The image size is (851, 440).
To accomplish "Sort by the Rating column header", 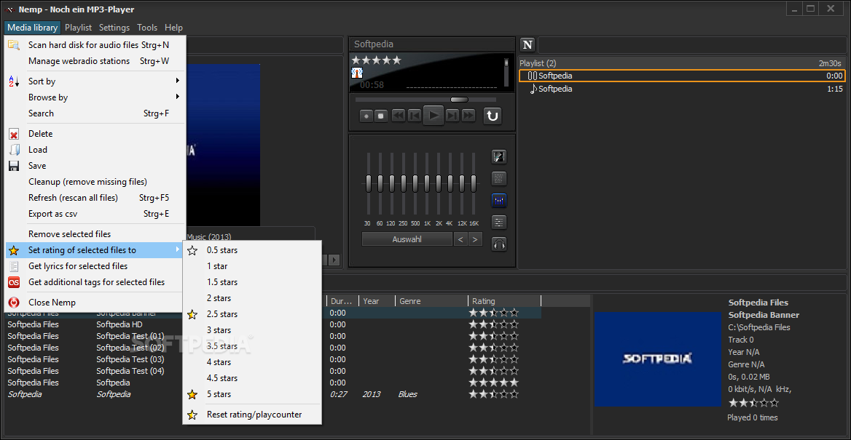I will point(504,301).
